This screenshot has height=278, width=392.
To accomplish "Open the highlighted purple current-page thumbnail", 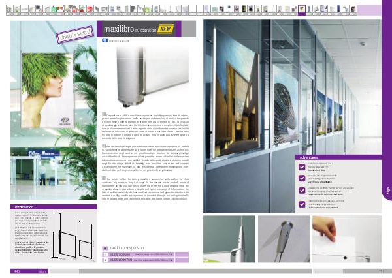I will [x=302, y=10].
